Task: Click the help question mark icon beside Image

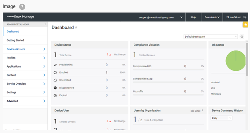Action: coord(22,7)
